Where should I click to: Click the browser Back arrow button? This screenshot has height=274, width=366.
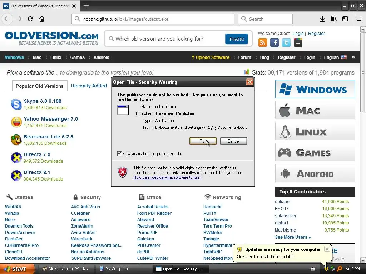point(7,19)
